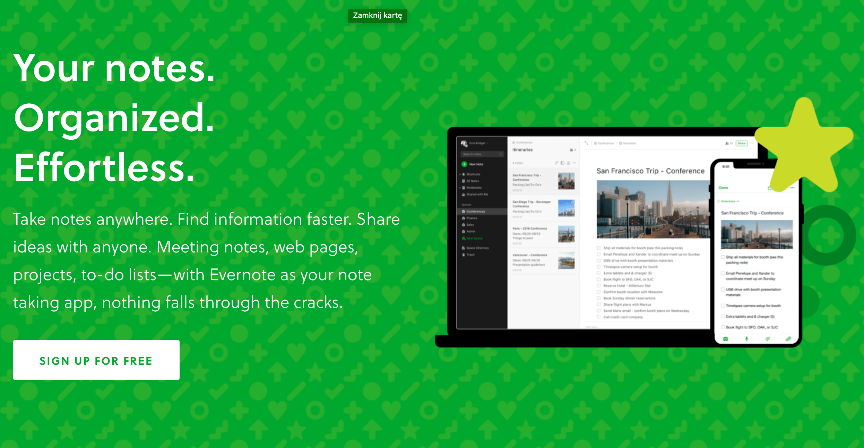
Task: Tap the San Francisco photo in phone note
Action: coord(757,234)
